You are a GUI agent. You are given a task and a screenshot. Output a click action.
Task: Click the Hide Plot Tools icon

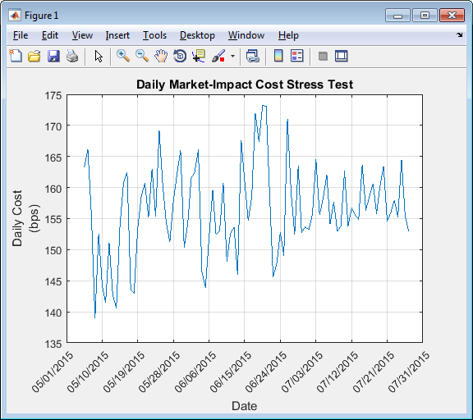pyautogui.click(x=323, y=56)
